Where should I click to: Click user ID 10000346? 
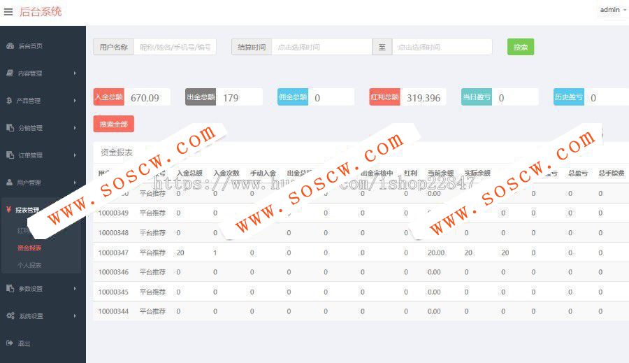pos(113,272)
